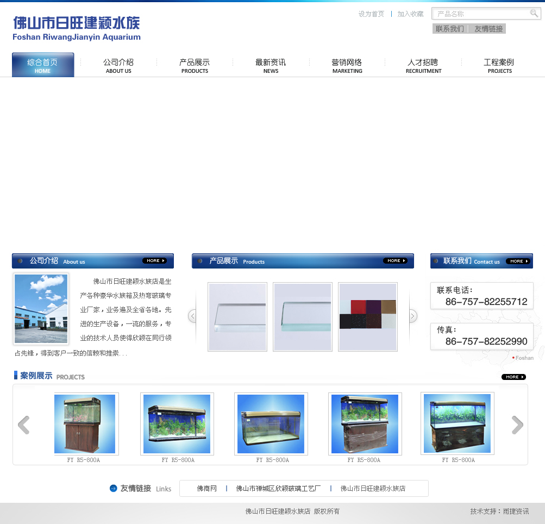Click the right arrow in Products carousel
Image resolution: width=545 pixels, height=524 pixels.
pyautogui.click(x=413, y=316)
